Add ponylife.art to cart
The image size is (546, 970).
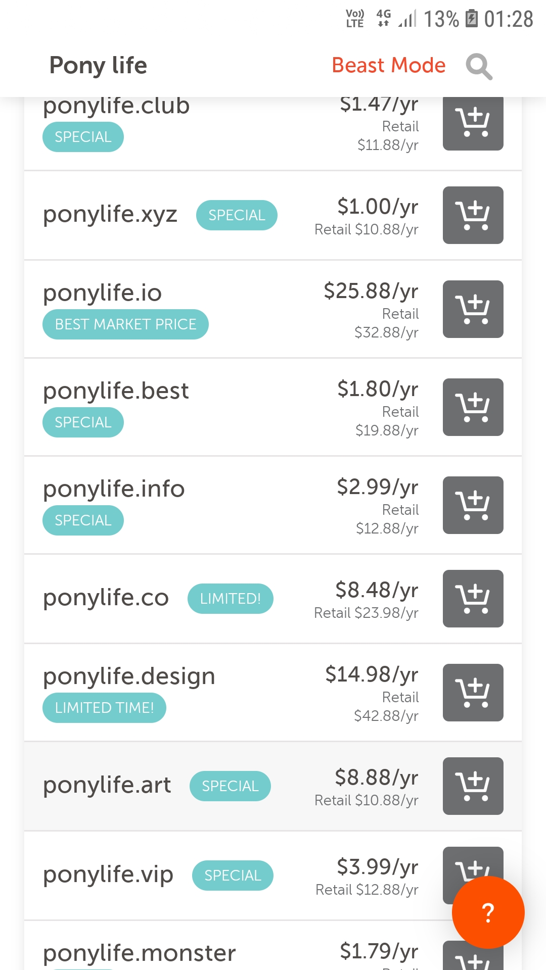(473, 786)
